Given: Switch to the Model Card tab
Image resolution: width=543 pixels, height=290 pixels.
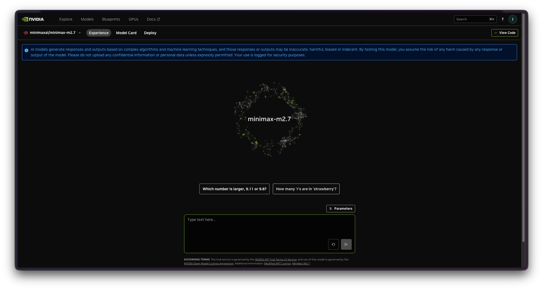Looking at the screenshot, I should click(x=126, y=33).
